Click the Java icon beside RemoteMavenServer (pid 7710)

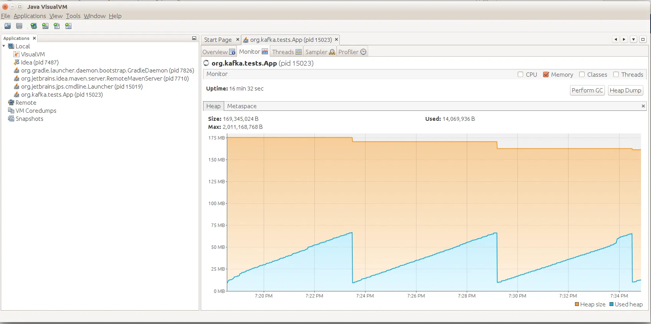coord(17,79)
